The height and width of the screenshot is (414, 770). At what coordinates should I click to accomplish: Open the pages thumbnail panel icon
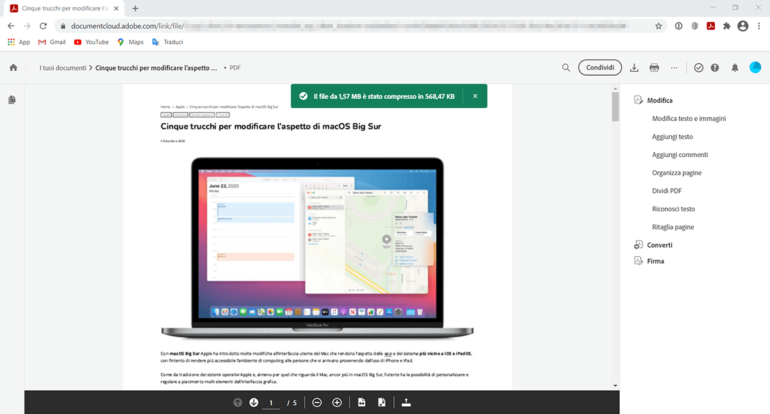[x=12, y=100]
